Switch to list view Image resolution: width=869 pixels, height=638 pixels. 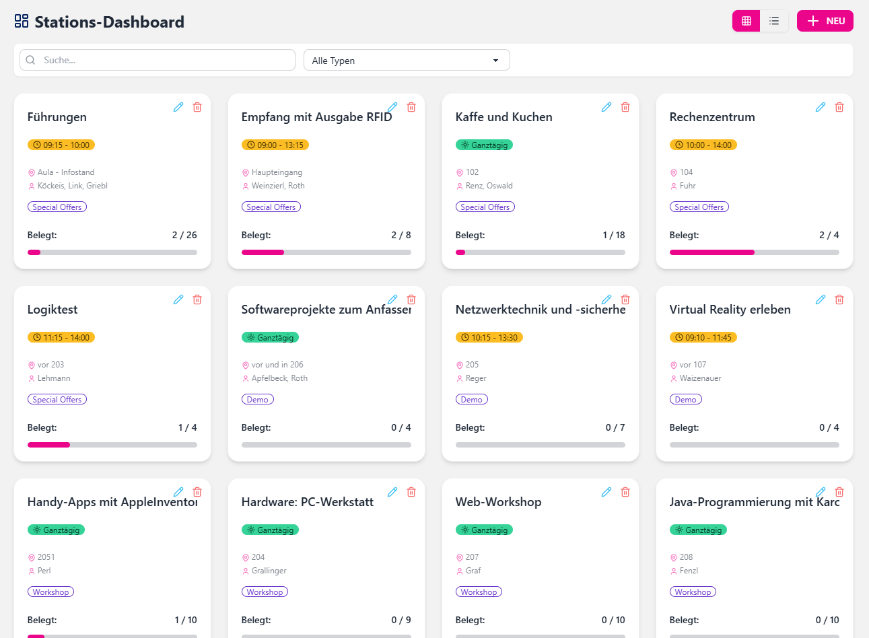point(774,21)
